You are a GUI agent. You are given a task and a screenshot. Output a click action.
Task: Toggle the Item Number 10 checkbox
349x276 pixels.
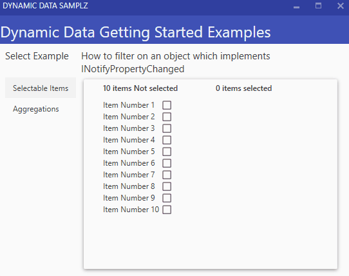[x=167, y=210]
